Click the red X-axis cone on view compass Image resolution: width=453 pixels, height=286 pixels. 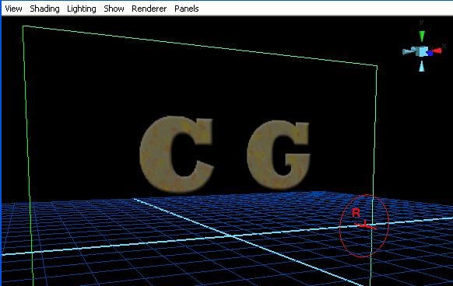tap(437, 51)
